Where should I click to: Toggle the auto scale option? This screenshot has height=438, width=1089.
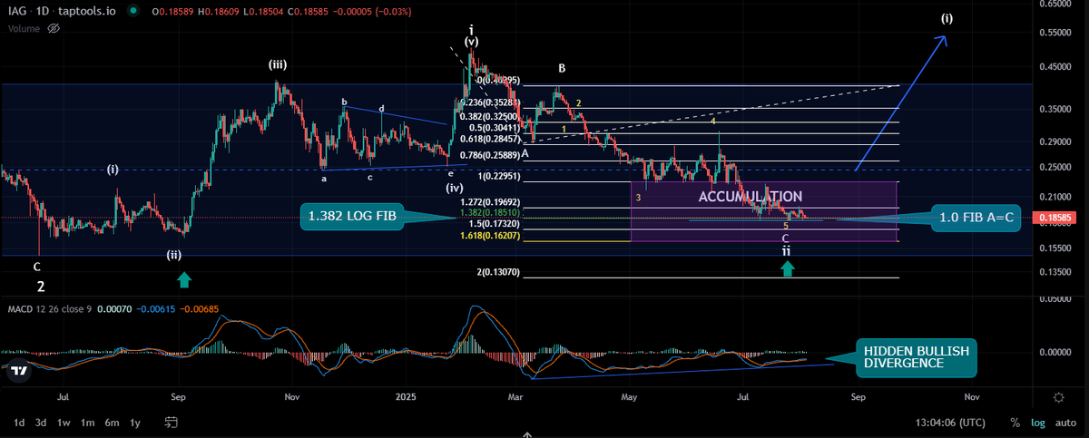pyautogui.click(x=1065, y=423)
